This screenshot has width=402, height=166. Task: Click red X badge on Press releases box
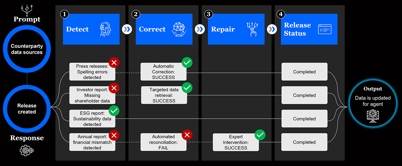pyautogui.click(x=114, y=63)
